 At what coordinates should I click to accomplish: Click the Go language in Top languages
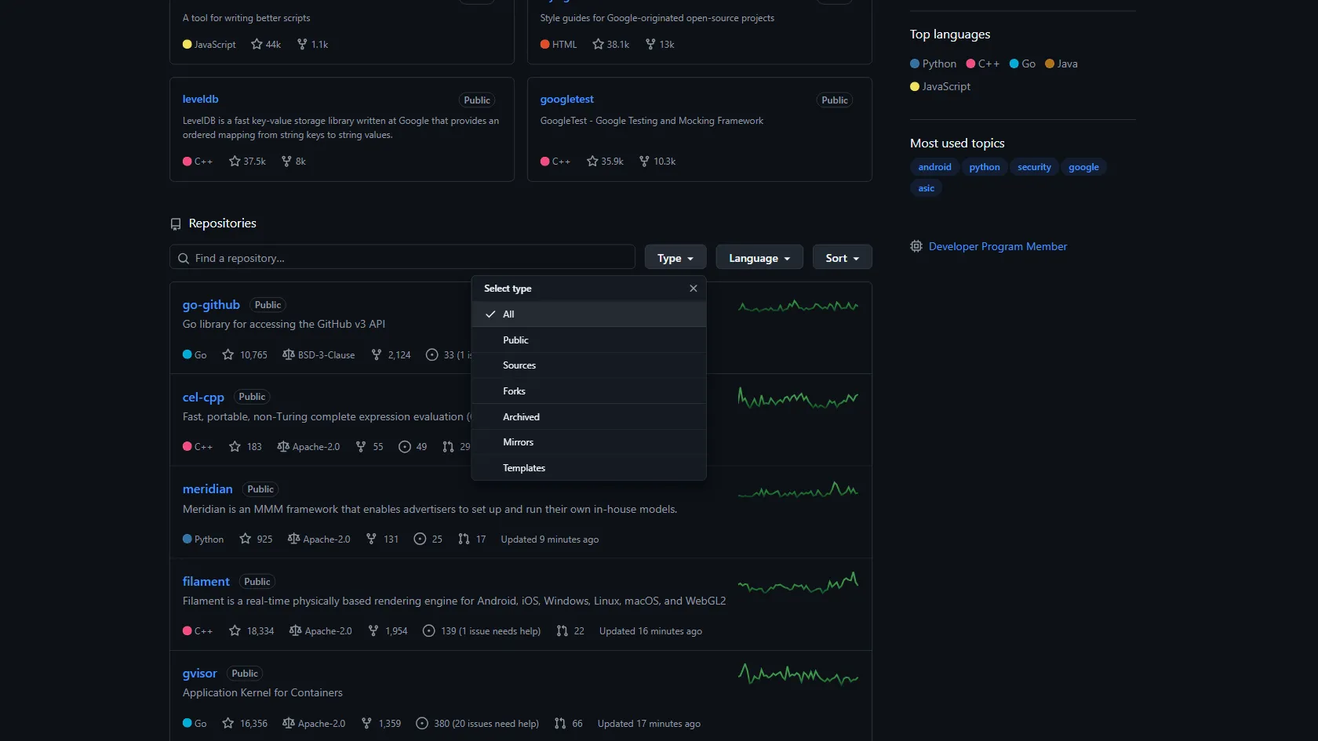click(x=1023, y=64)
